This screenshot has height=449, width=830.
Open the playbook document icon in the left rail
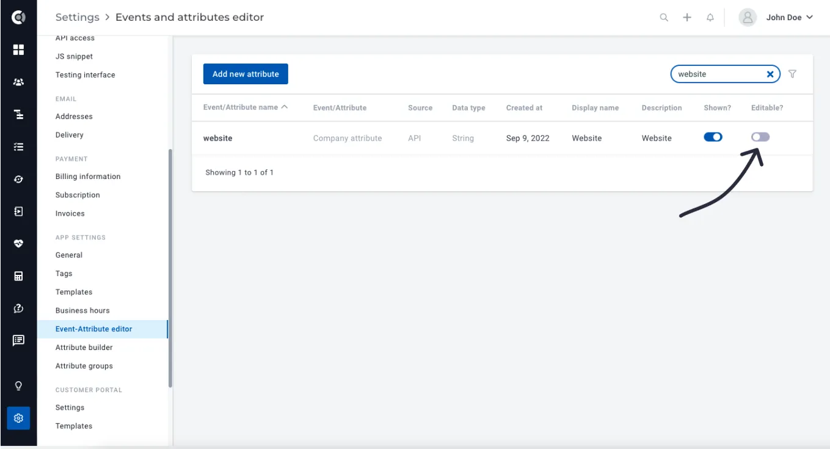18,211
